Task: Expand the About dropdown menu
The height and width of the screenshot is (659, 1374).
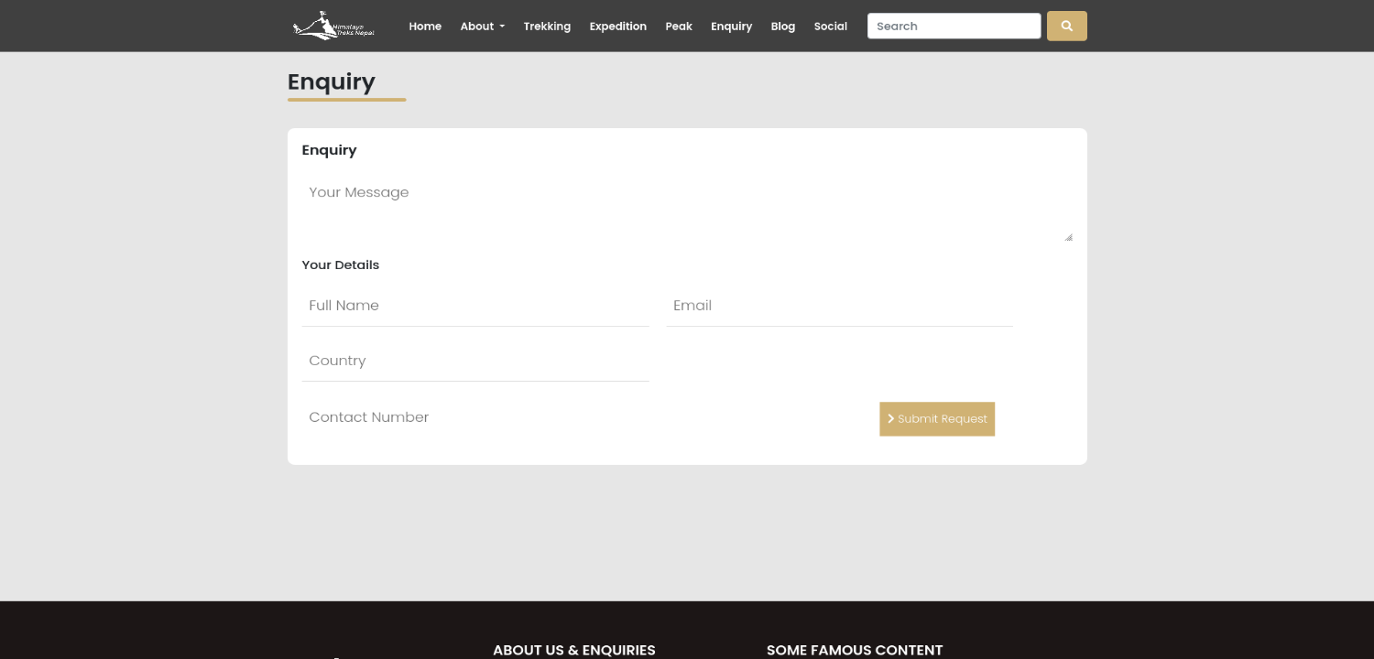Action: pyautogui.click(x=482, y=26)
